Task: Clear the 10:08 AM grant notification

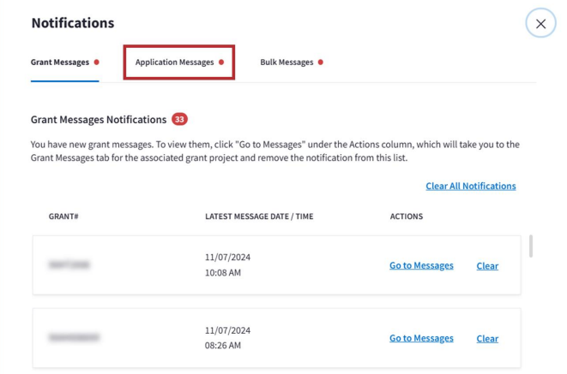Action: coord(487,266)
